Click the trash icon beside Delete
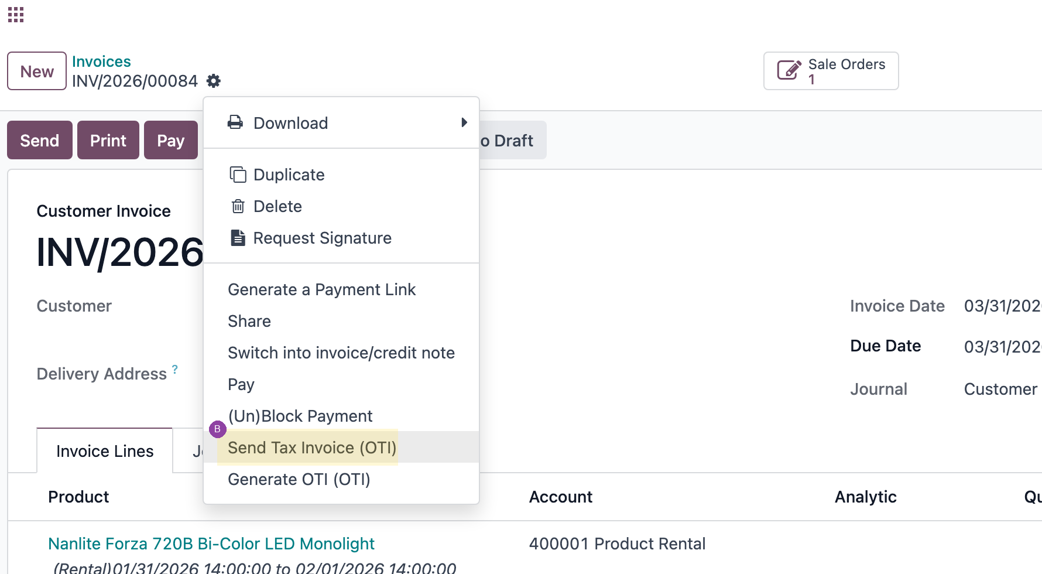This screenshot has height=574, width=1042. (x=238, y=206)
